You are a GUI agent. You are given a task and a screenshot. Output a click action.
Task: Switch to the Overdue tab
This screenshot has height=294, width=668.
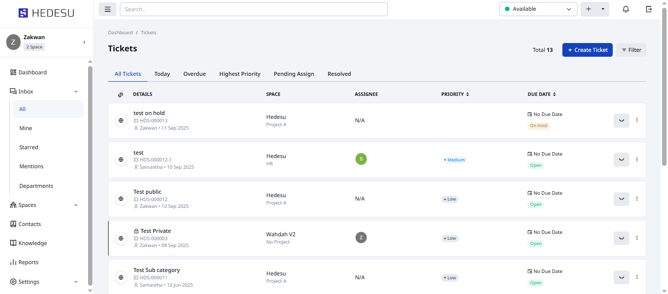click(x=194, y=74)
